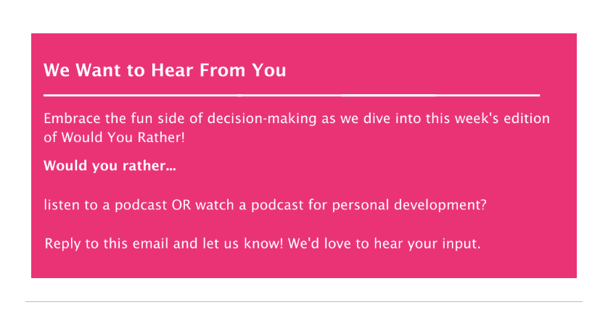This screenshot has width=608, height=310.
Task: Click the words 'personal development?'
Action: tap(409, 205)
